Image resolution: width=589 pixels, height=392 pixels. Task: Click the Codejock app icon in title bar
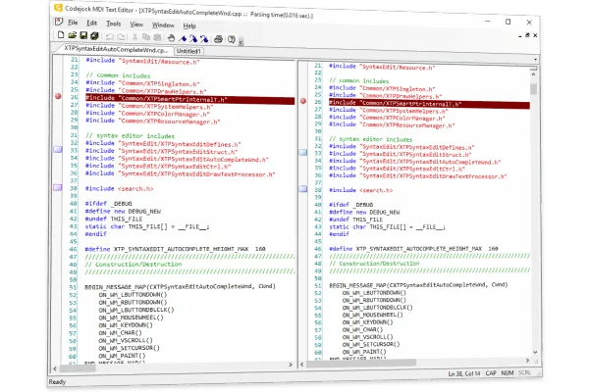58,8
